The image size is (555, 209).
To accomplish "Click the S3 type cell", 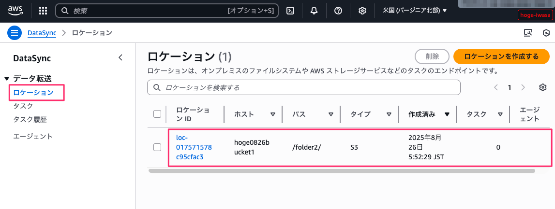I will pos(354,148).
